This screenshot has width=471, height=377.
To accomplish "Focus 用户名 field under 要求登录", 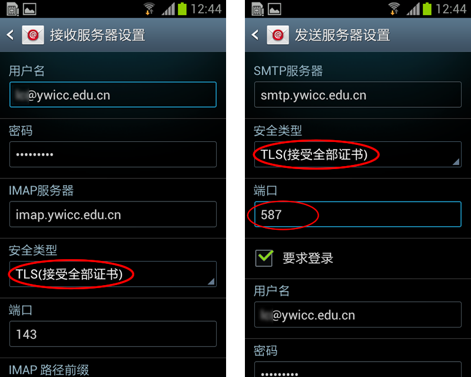I will click(x=358, y=315).
